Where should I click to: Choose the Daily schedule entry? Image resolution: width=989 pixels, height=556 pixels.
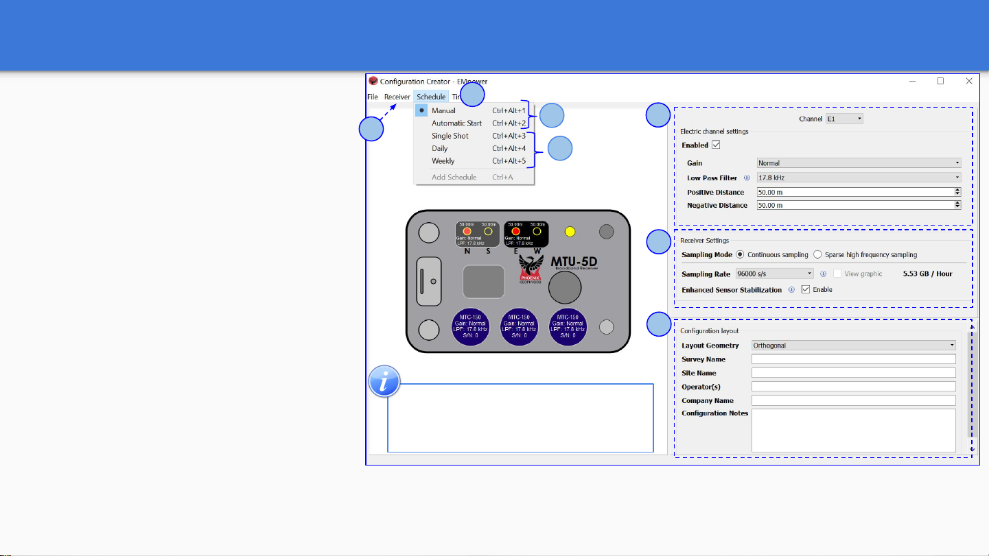(x=473, y=148)
